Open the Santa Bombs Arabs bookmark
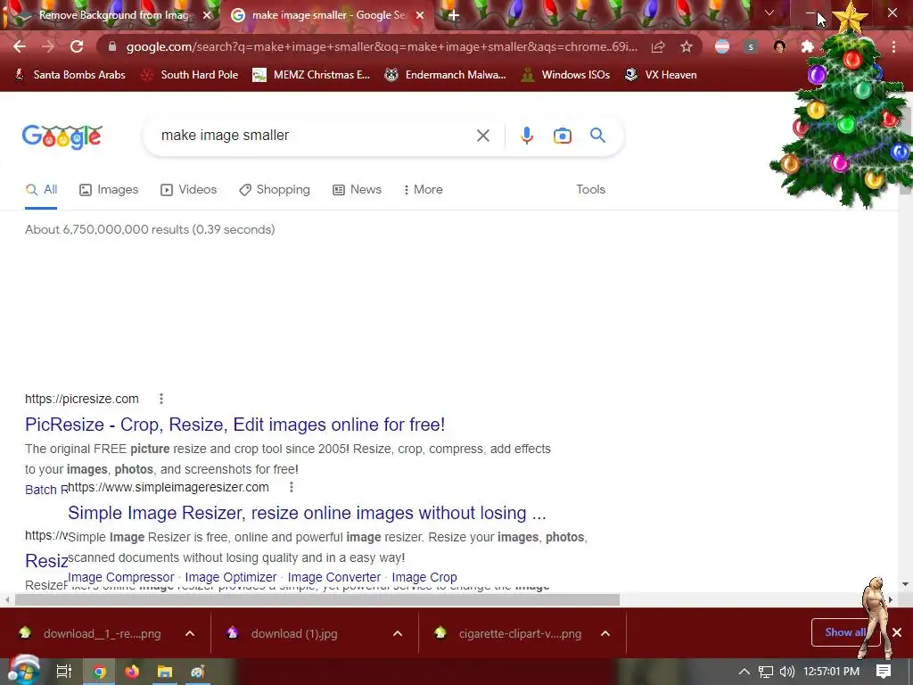 pyautogui.click(x=70, y=75)
